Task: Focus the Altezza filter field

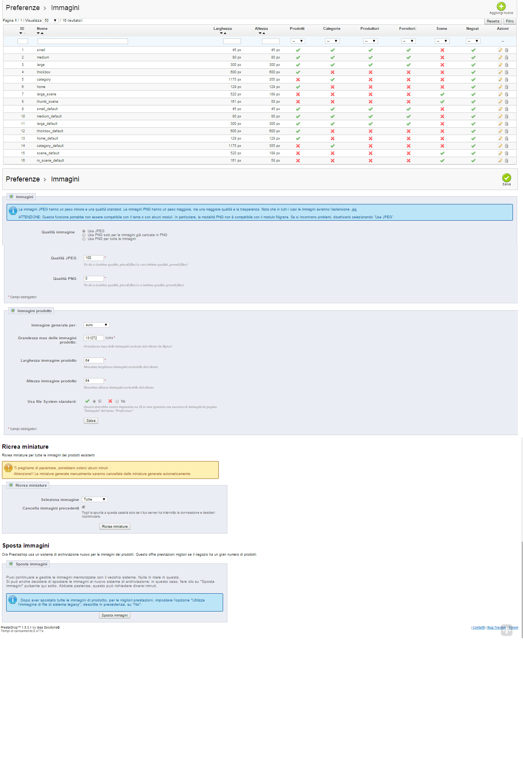Action: (x=271, y=41)
